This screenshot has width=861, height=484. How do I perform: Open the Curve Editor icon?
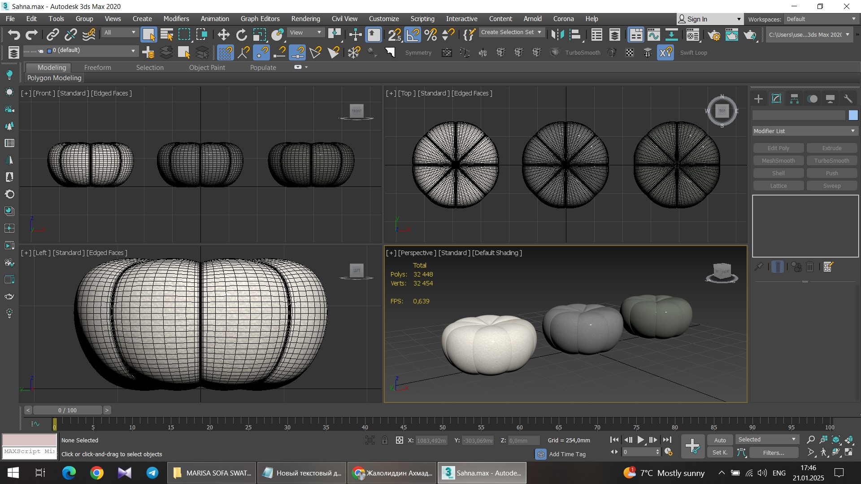click(653, 35)
